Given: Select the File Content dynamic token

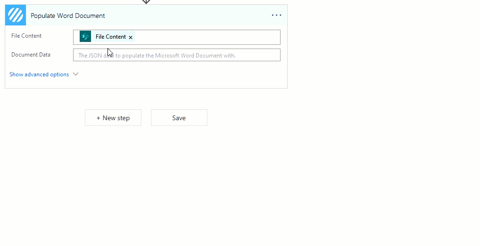Looking at the screenshot, I should (x=107, y=36).
